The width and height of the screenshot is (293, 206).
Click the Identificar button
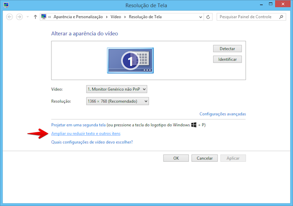227,59
